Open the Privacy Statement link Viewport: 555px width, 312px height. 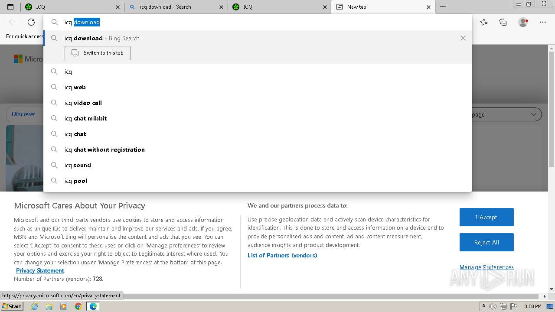(x=40, y=270)
